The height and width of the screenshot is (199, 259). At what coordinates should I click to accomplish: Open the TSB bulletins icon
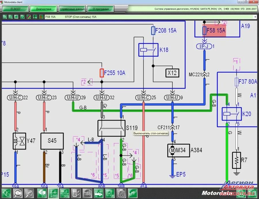[x=87, y=193]
